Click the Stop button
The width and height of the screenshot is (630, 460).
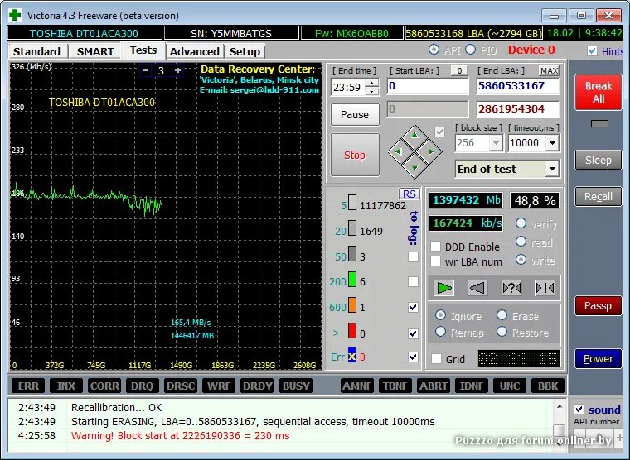coord(355,155)
